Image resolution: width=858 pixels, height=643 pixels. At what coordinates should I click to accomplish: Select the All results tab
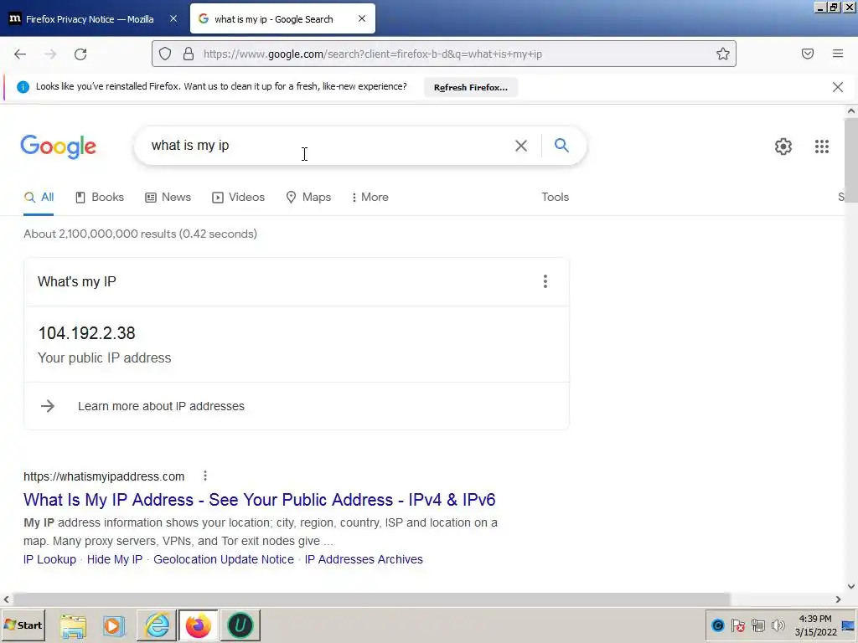(39, 198)
